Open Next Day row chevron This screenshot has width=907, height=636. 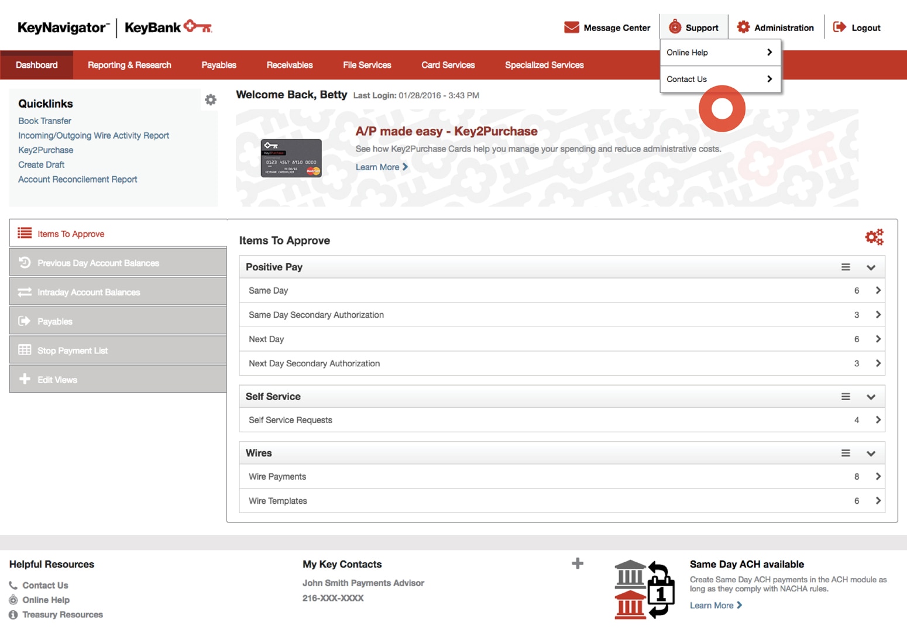[x=878, y=339]
